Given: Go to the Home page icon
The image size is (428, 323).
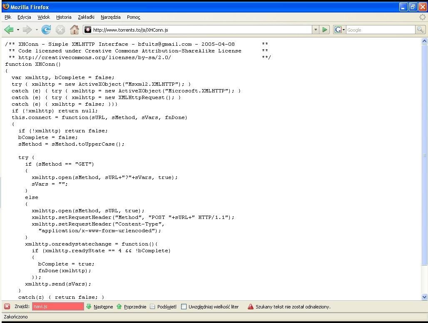Looking at the screenshot, I should (75, 30).
